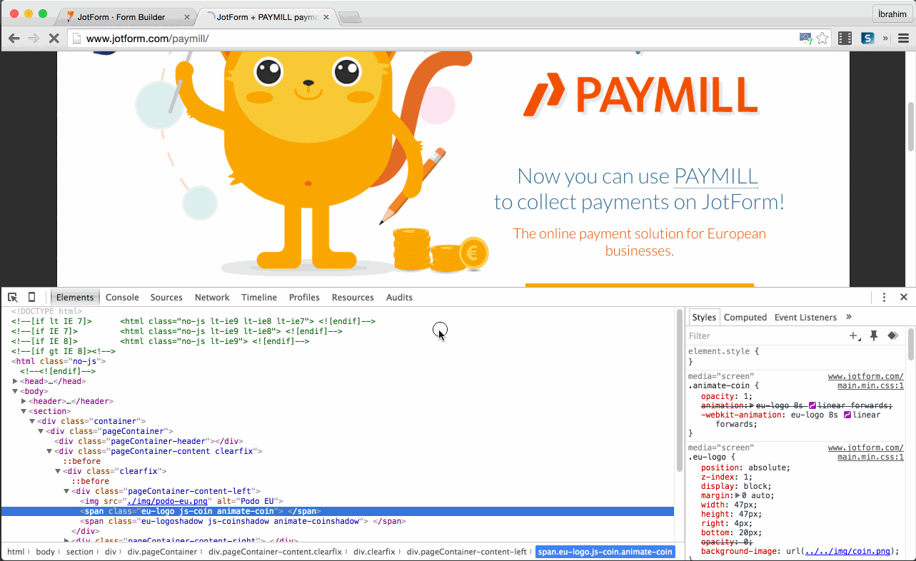Viewport: 916px width, 561px height.
Task: Toggle device mode in DevTools
Action: 31,298
